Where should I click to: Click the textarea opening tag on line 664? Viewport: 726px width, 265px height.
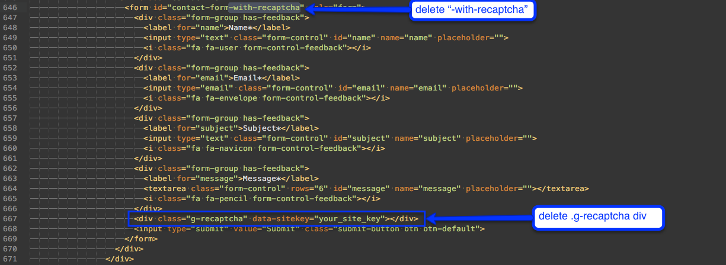click(164, 189)
